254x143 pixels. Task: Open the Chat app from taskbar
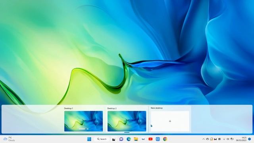(x=121, y=139)
